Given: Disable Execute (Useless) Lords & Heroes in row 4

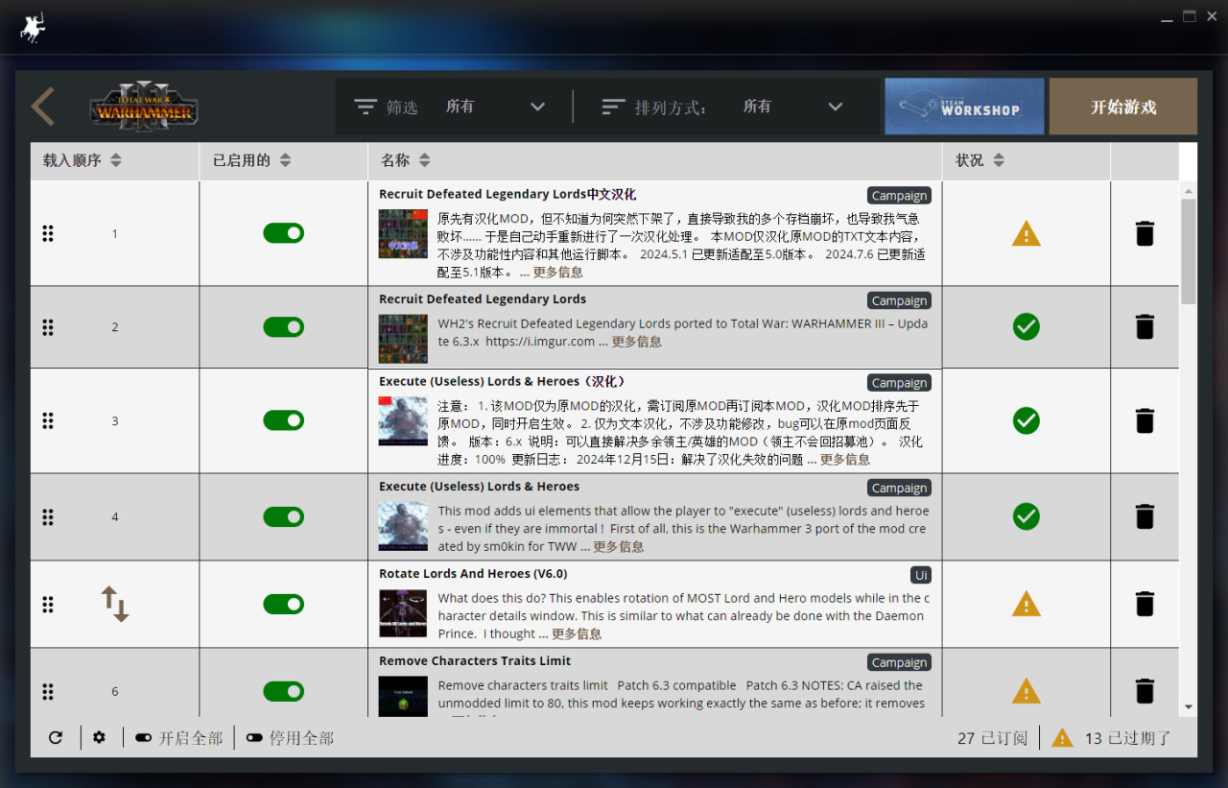Looking at the screenshot, I should click(x=284, y=516).
